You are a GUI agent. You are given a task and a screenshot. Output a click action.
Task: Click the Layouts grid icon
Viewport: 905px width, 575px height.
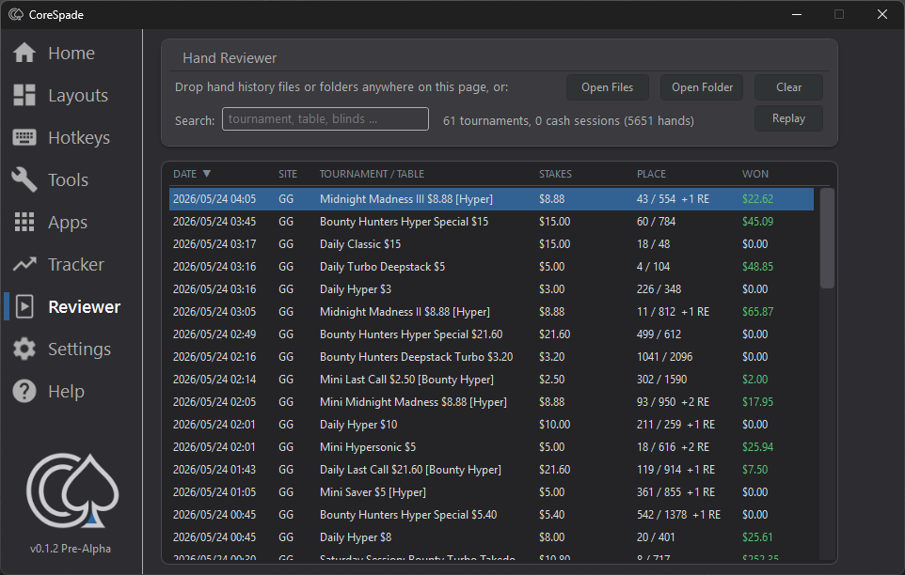click(24, 95)
